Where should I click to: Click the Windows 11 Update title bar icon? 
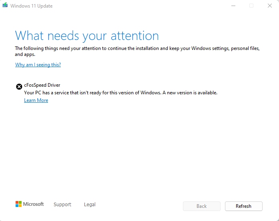coord(5,5)
